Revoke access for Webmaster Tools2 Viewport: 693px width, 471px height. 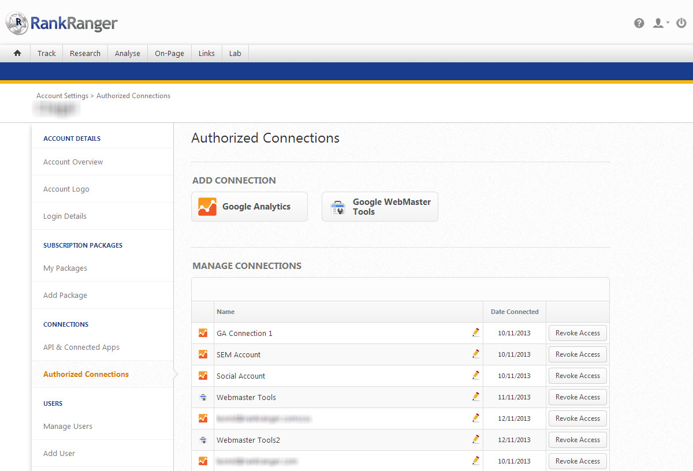point(577,440)
